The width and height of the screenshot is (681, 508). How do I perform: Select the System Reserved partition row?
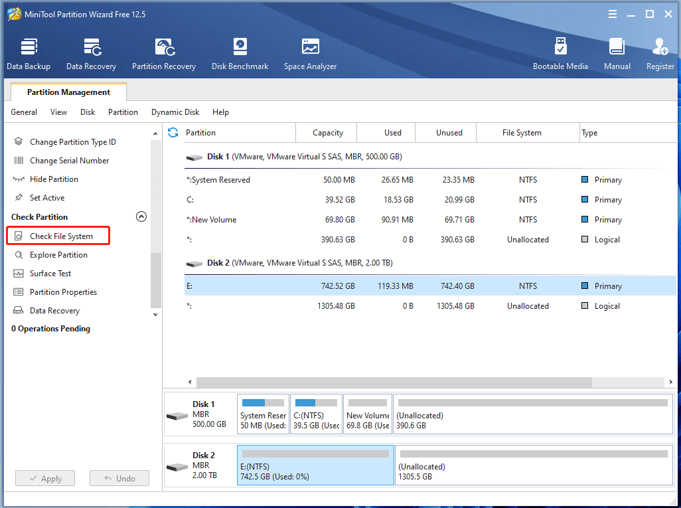[430, 180]
